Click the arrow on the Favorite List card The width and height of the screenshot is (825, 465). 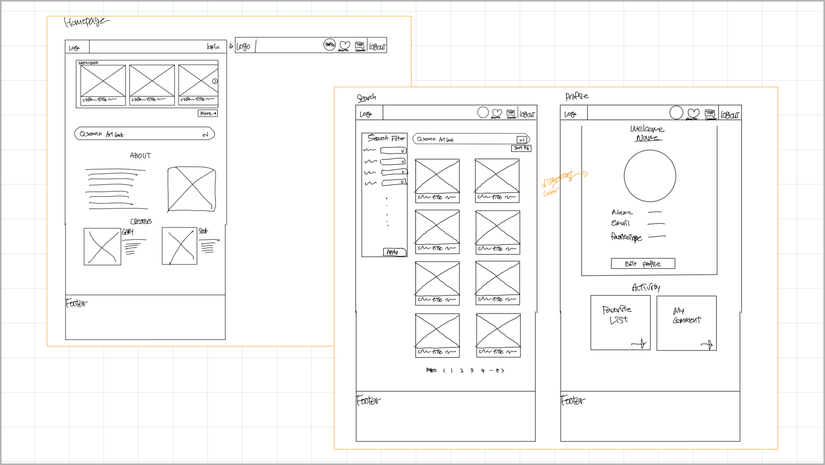pos(640,343)
